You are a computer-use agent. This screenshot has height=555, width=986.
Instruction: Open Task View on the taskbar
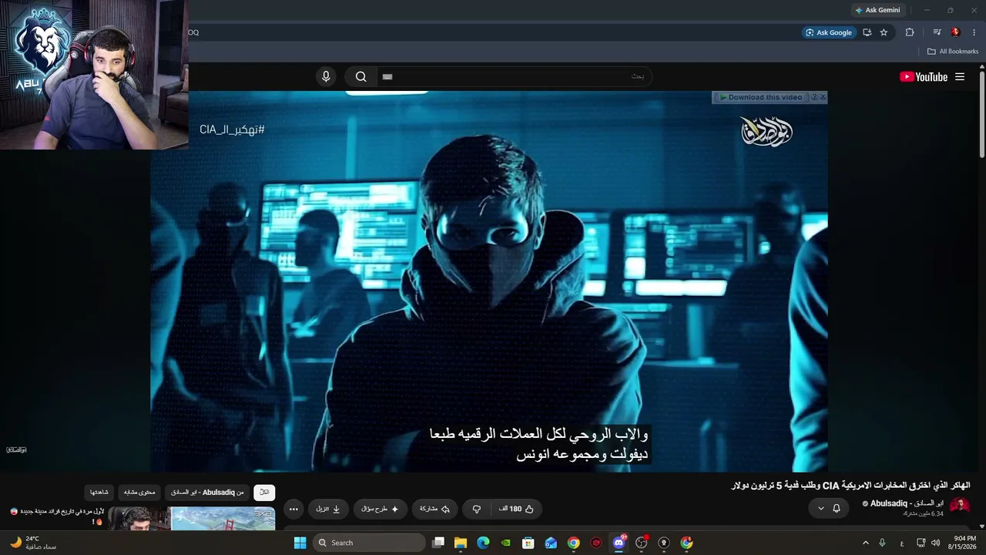pyautogui.click(x=438, y=543)
